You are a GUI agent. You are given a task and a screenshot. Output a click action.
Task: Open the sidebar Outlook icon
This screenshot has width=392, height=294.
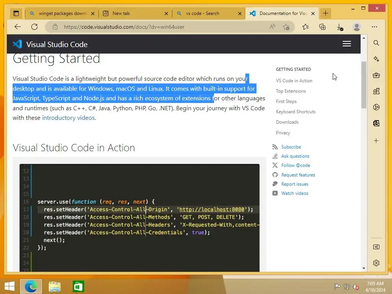click(x=376, y=123)
